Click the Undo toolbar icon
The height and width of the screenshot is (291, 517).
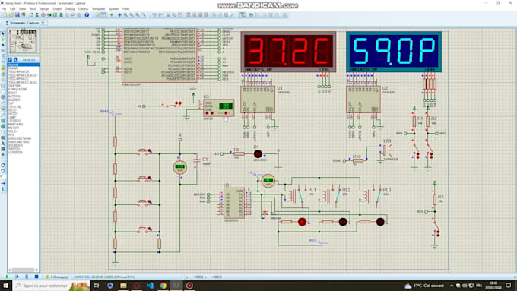(x=154, y=15)
